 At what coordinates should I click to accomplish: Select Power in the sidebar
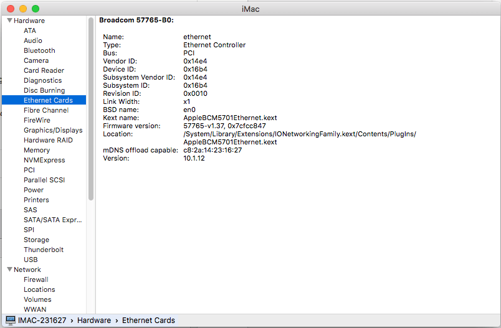pos(34,190)
